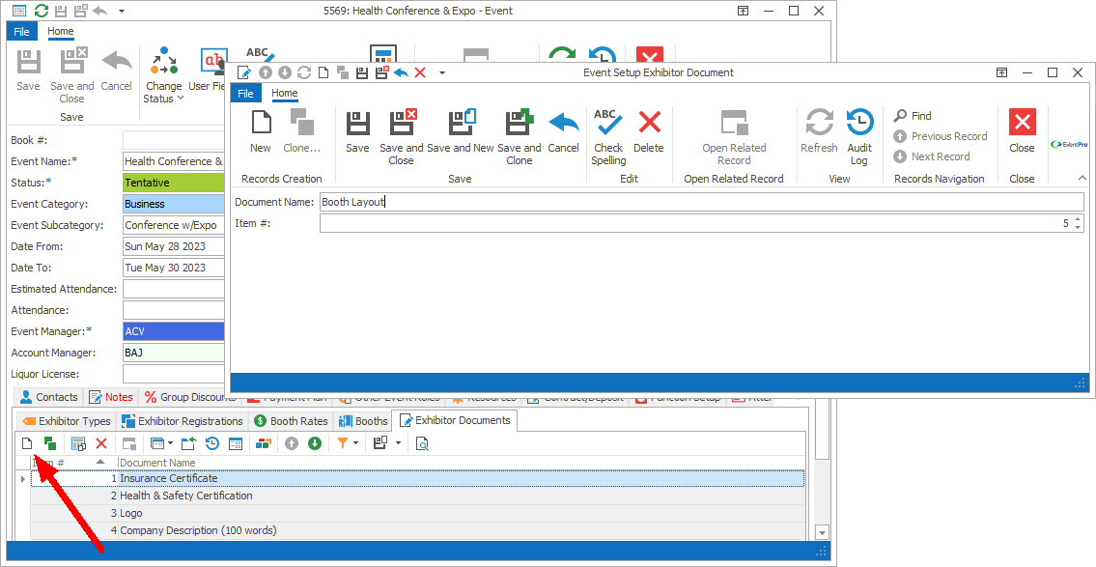Click the Delete ribbon button
Screen dimensions: 1096x567
coord(649,131)
